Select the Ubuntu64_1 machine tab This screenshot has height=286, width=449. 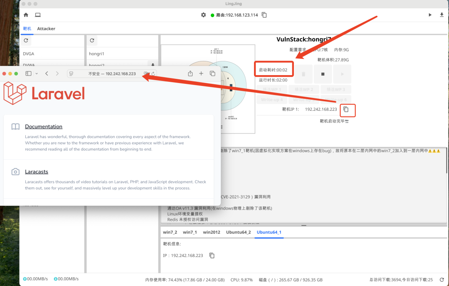[x=269, y=232]
